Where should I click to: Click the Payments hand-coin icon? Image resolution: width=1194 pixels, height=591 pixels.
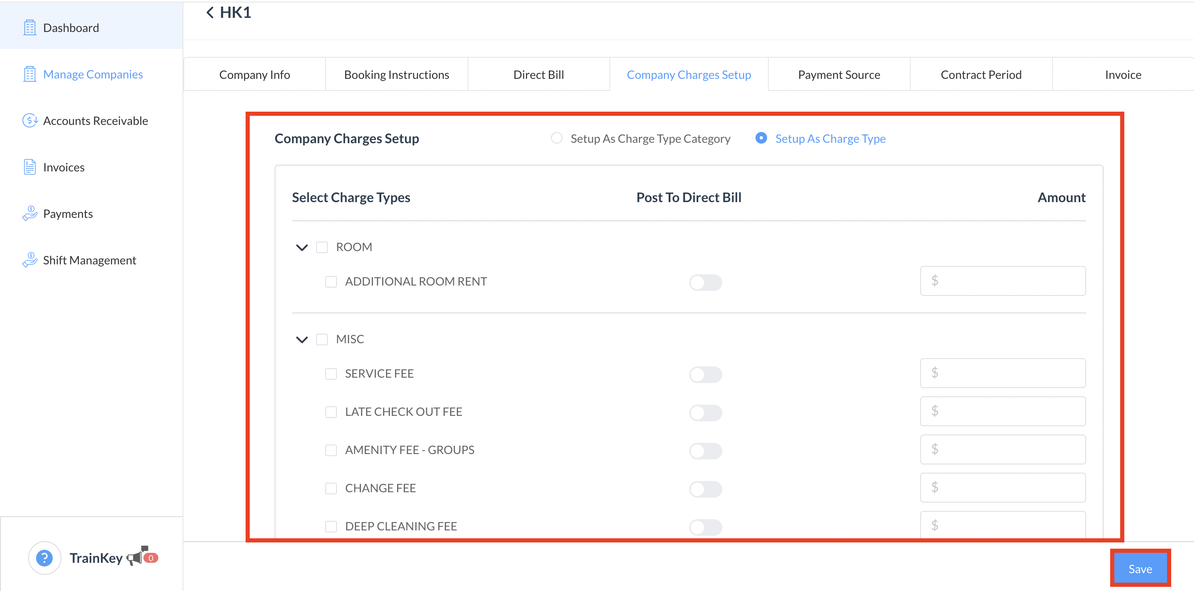[x=30, y=213]
